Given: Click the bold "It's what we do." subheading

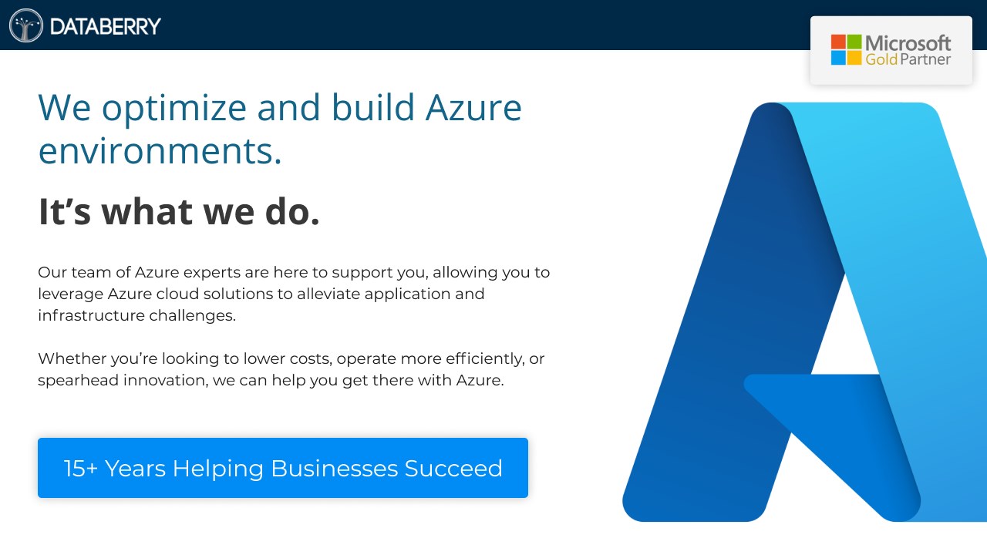Looking at the screenshot, I should coord(179,211).
